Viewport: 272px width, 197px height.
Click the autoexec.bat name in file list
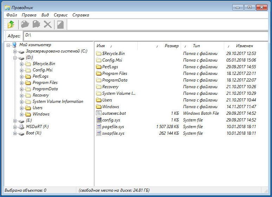pos(114,113)
